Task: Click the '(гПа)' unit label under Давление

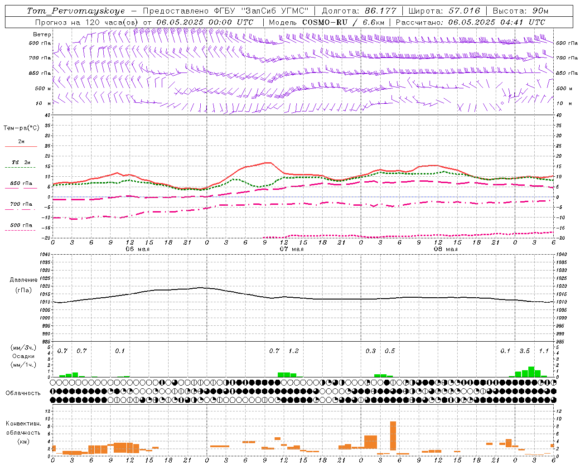Action: pos(24,290)
